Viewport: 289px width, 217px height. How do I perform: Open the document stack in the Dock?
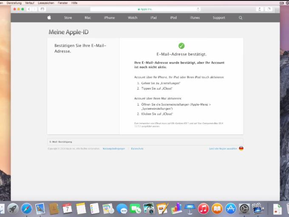(278, 208)
